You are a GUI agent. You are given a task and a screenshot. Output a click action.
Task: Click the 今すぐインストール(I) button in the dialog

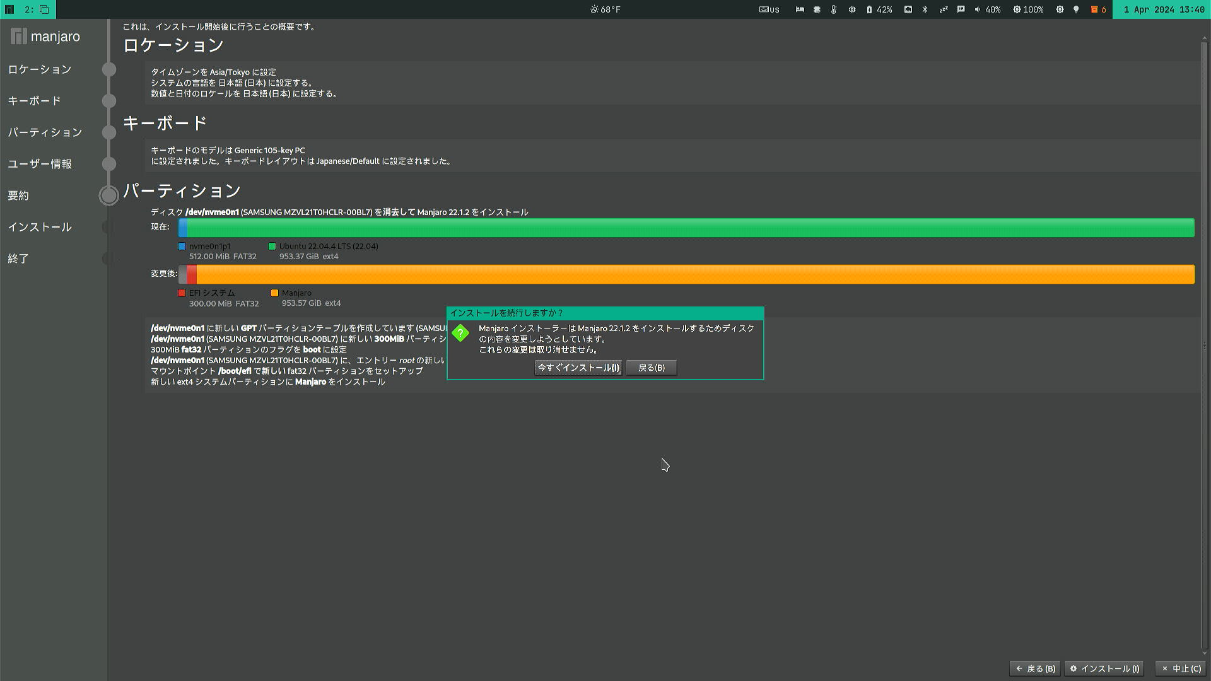[578, 368]
